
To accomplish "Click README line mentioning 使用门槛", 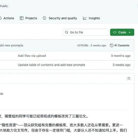I will (x=63, y=130).
